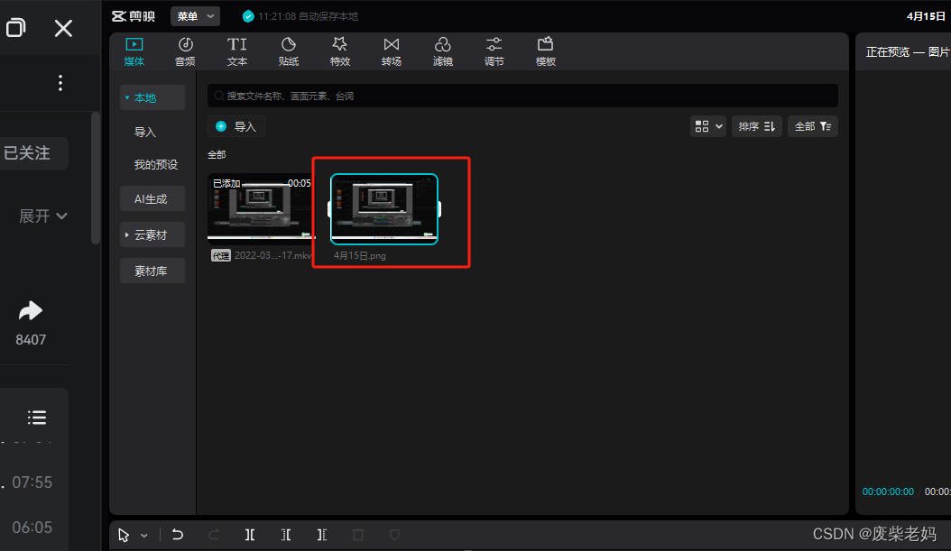The image size is (951, 551).
Task: Click the restore window icon at top left
Action: pos(15,28)
